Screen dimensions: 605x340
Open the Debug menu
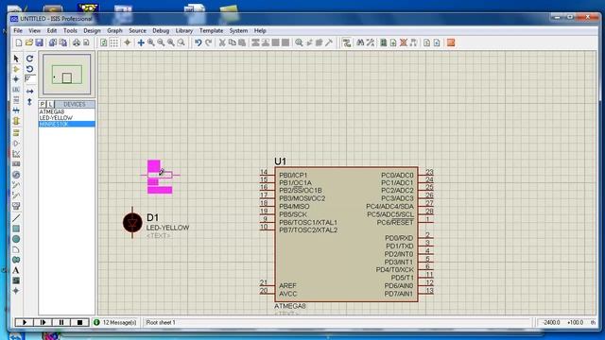click(x=161, y=30)
